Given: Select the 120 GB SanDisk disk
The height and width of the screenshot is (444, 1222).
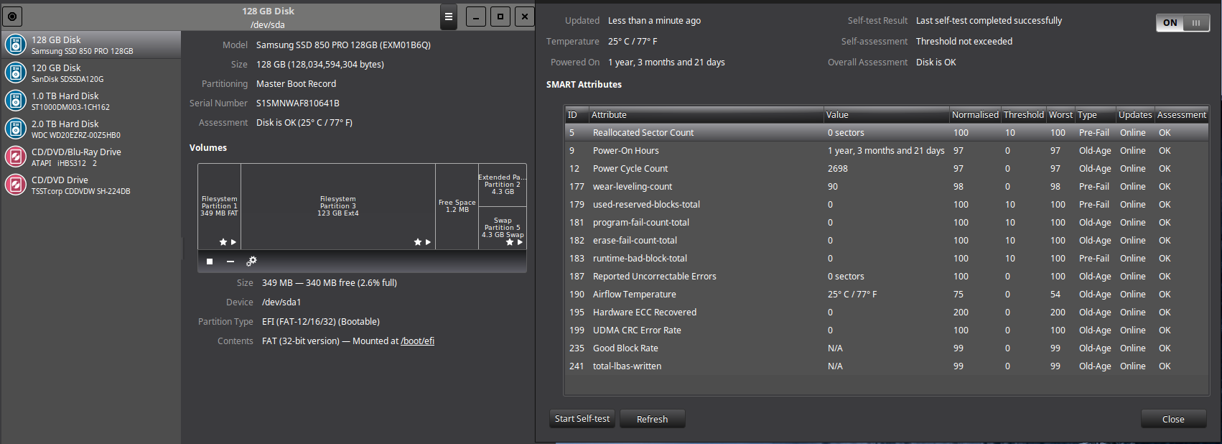Looking at the screenshot, I should pyautogui.click(x=90, y=73).
